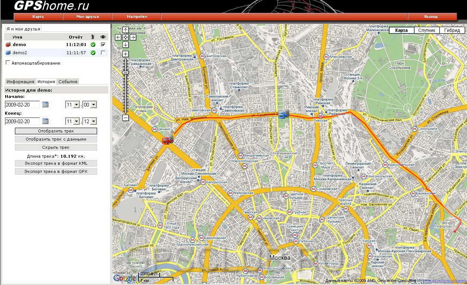Pan the map up with arrow

tap(126, 30)
